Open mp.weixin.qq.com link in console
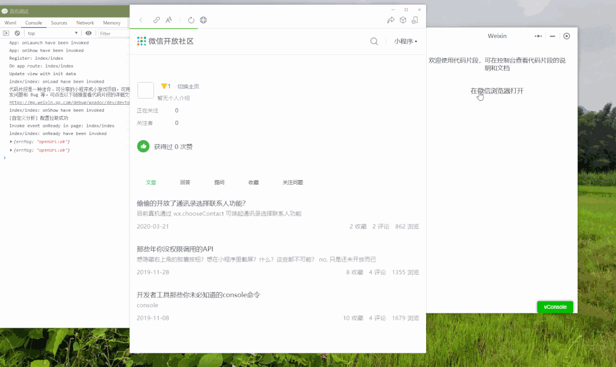This screenshot has width=616, height=367. 69,103
